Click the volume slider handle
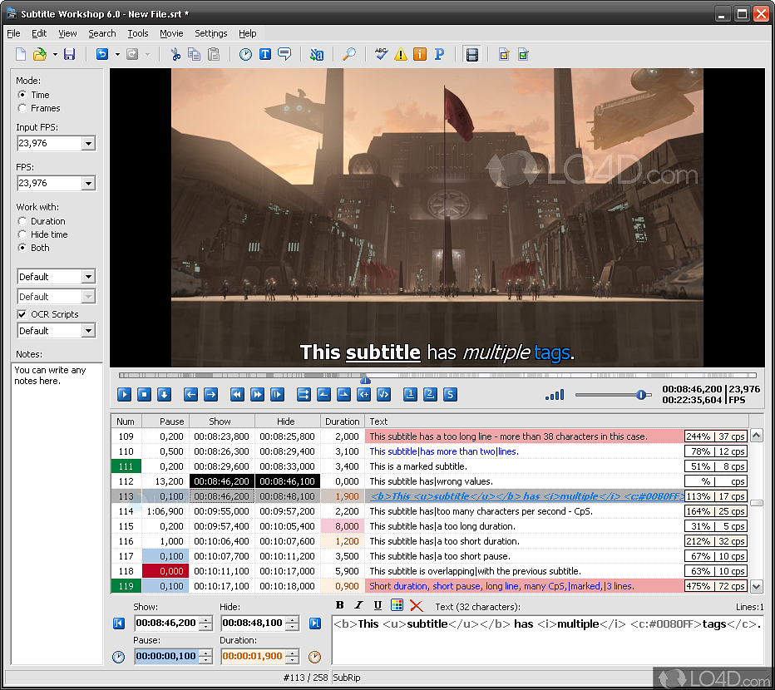This screenshot has width=775, height=690. (642, 395)
